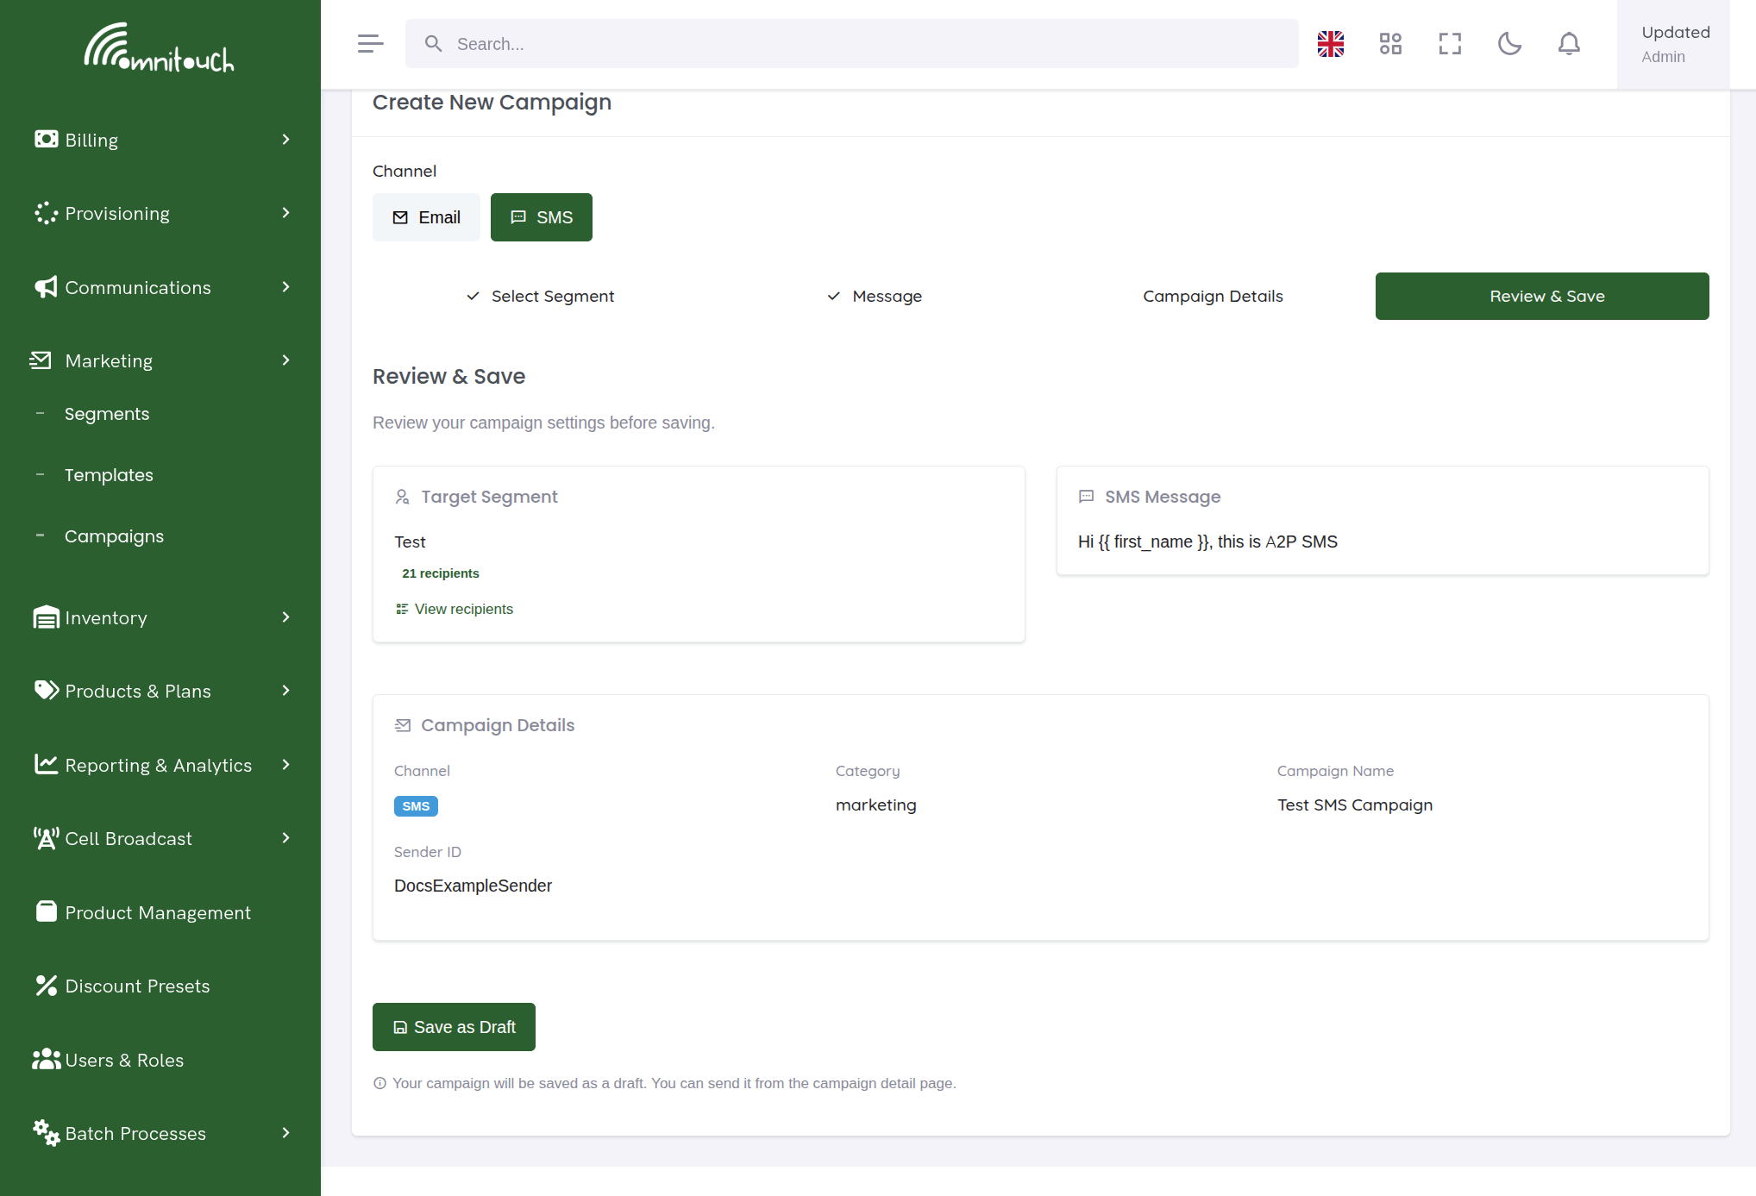Click the Test SMS Campaign name value
Image resolution: width=1756 pixels, height=1196 pixels.
coord(1355,805)
